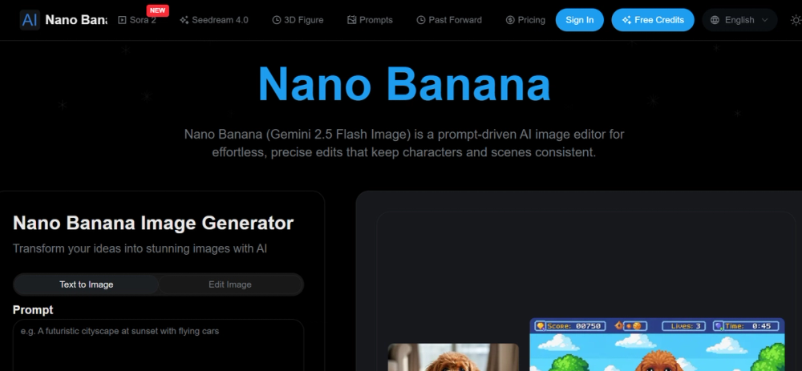Click the Nano Banana brand name link

click(x=75, y=20)
